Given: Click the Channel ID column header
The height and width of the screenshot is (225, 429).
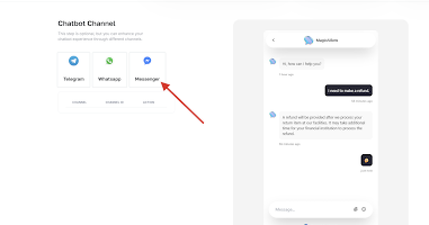Looking at the screenshot, I should tap(114, 102).
